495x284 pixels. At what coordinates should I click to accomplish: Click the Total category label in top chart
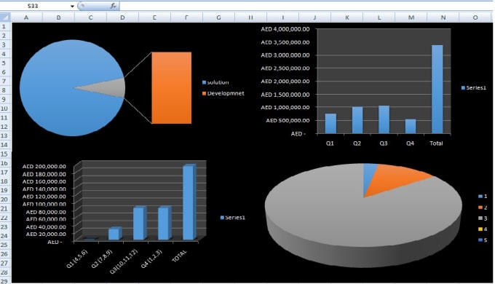(x=436, y=143)
